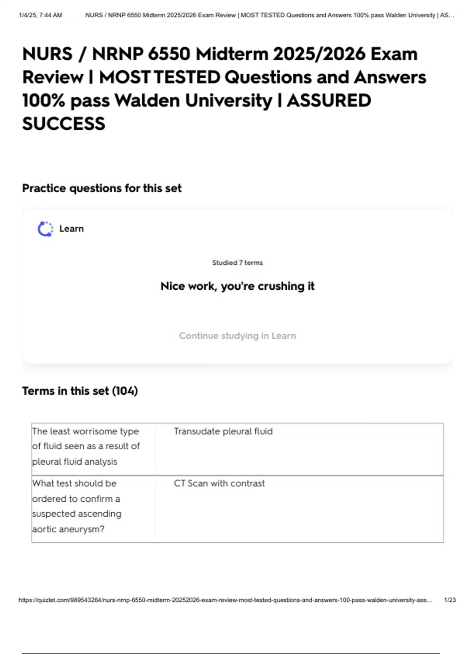Click Continue studying in Learn
The height and width of the screenshot is (654, 462).
click(x=237, y=336)
